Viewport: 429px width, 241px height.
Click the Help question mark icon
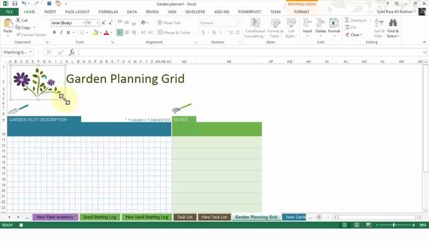(387, 3)
